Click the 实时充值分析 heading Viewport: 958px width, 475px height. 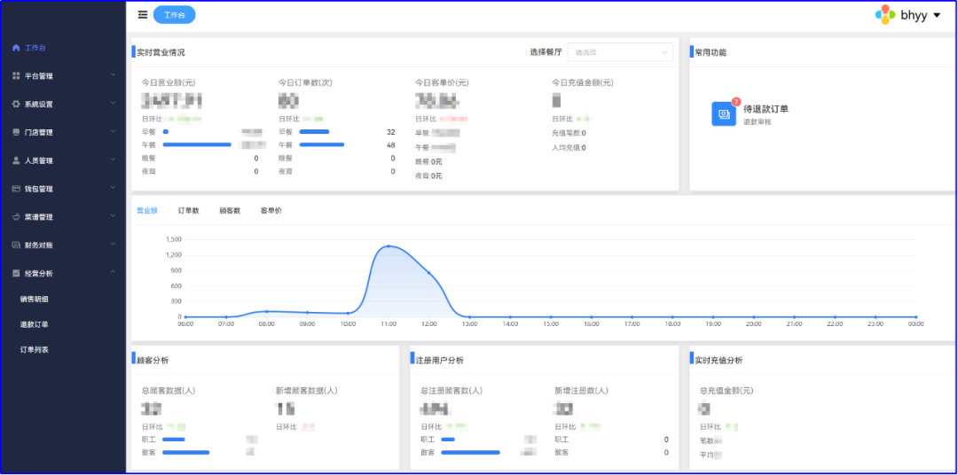click(718, 360)
